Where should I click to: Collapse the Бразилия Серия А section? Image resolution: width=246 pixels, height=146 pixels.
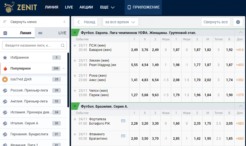[x=241, y=106]
